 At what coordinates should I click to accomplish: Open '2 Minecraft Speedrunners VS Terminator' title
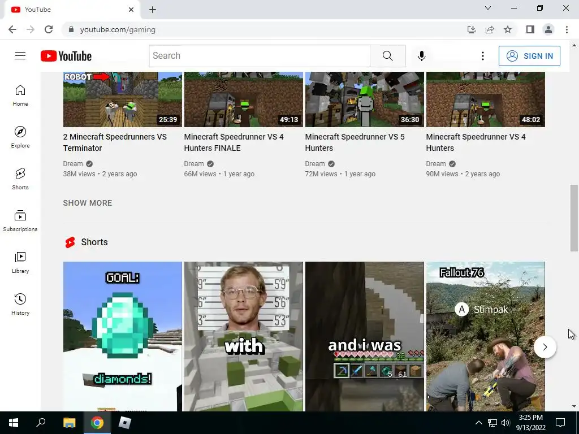(x=115, y=142)
